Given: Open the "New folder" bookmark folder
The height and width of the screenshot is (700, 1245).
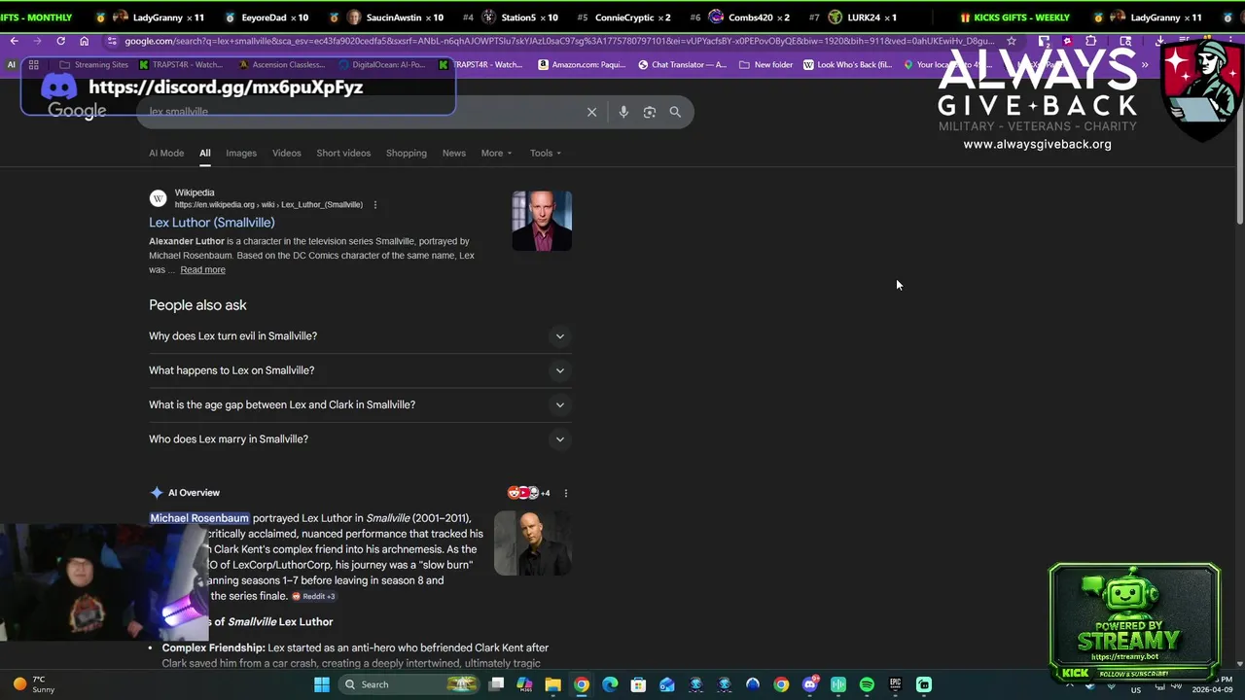Looking at the screenshot, I should pyautogui.click(x=766, y=65).
